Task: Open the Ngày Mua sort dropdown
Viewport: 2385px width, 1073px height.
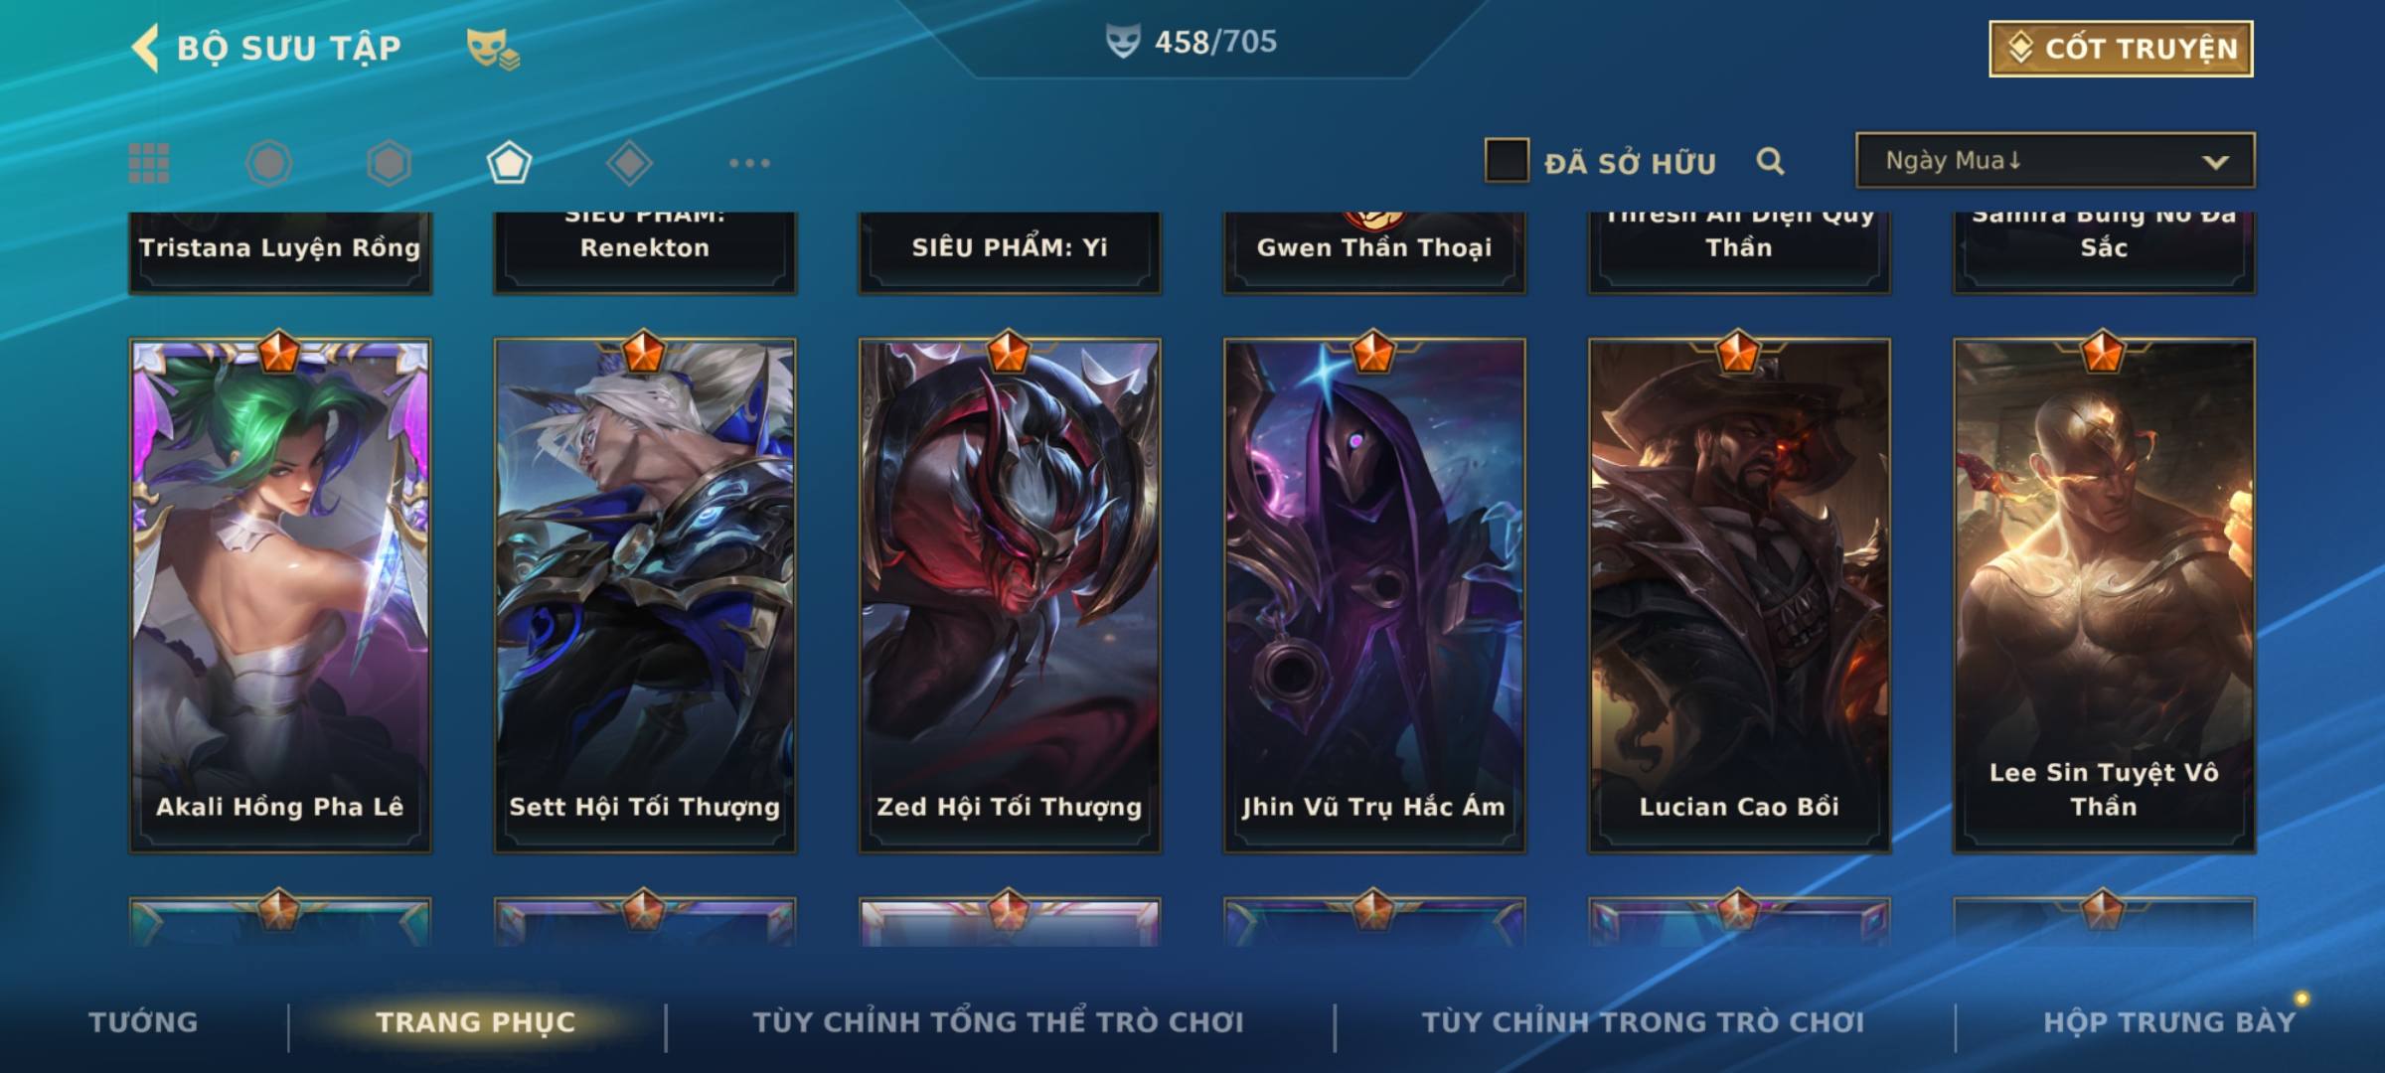Action: 2055,160
